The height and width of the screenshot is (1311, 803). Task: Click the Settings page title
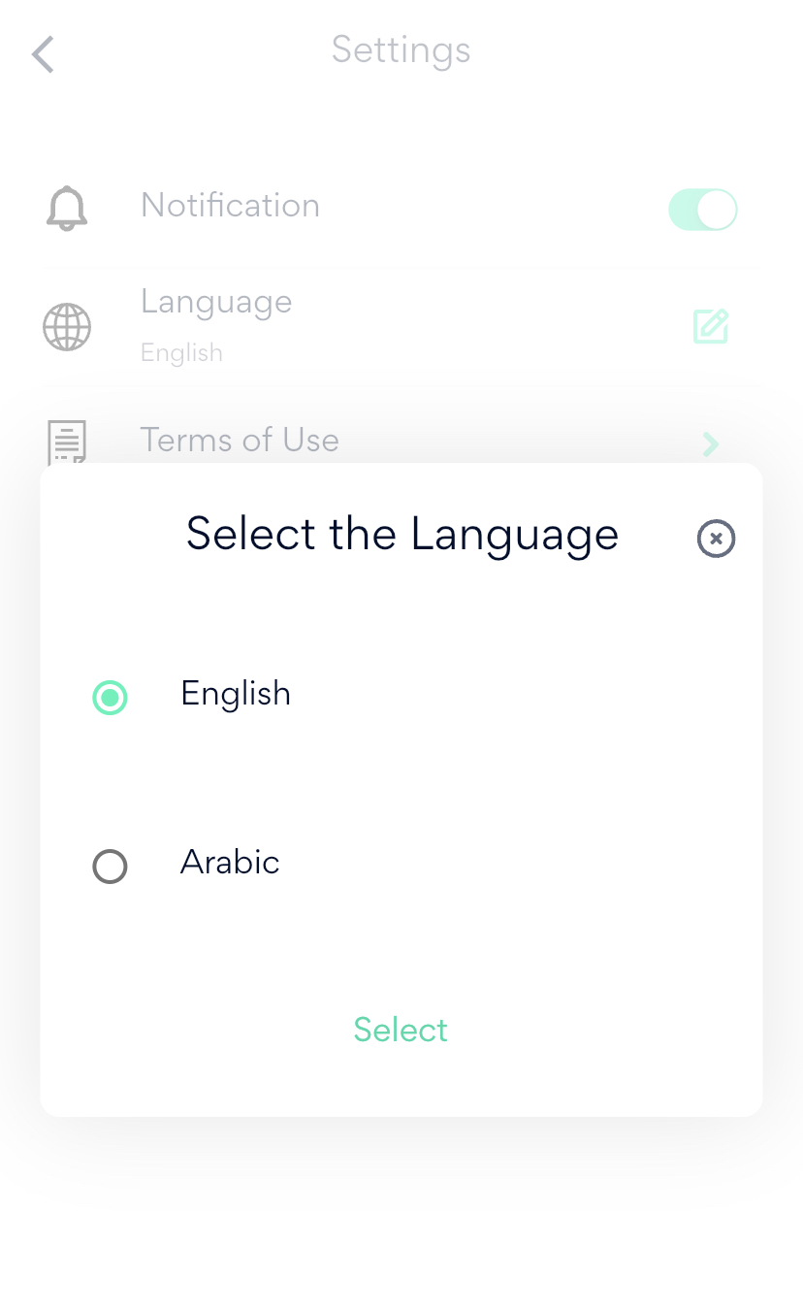401,49
